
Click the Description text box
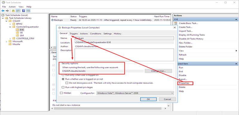click(124, 55)
